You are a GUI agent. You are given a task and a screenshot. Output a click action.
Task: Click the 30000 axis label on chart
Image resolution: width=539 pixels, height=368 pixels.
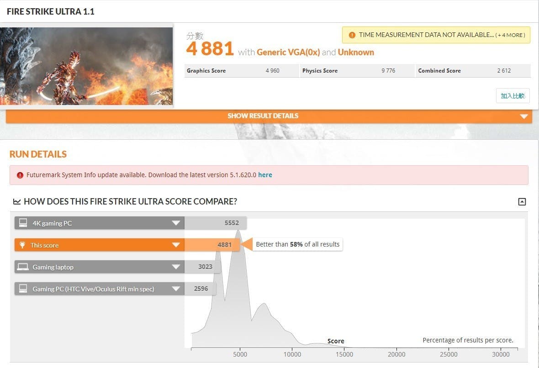coord(501,354)
